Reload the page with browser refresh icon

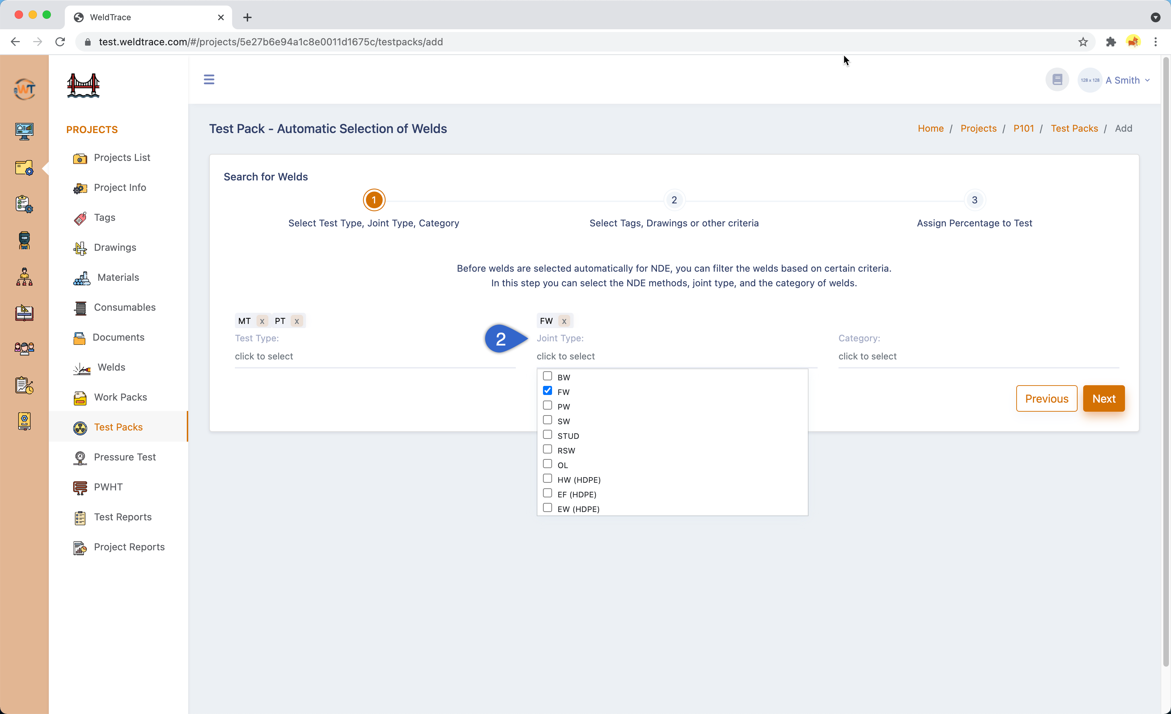click(60, 42)
